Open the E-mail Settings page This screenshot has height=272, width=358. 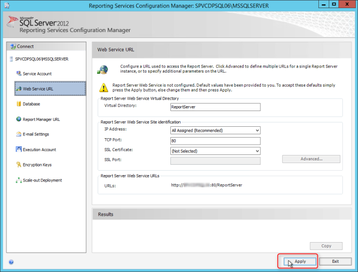point(36,134)
